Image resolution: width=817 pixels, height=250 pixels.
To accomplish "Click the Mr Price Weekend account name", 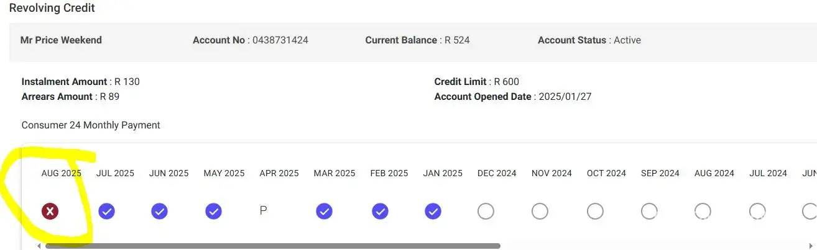I will pyautogui.click(x=61, y=40).
